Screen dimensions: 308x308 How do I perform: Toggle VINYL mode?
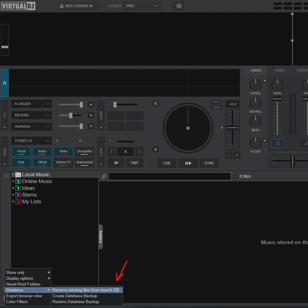click(217, 102)
